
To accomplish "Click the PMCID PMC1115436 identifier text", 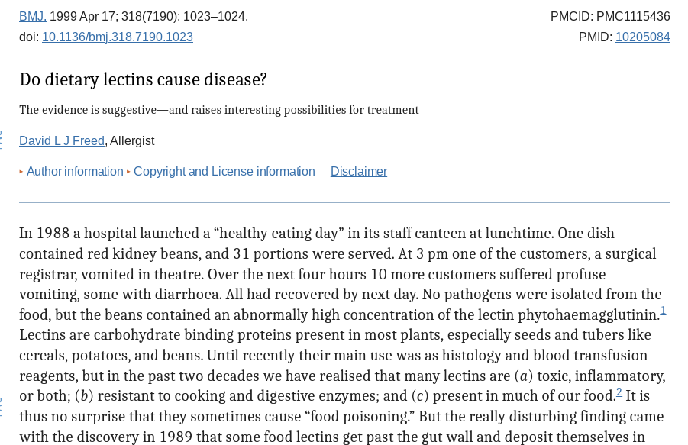I will 609,17.
